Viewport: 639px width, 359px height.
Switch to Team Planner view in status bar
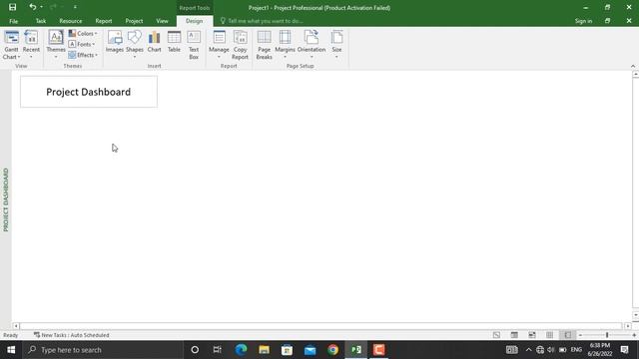(x=532, y=335)
